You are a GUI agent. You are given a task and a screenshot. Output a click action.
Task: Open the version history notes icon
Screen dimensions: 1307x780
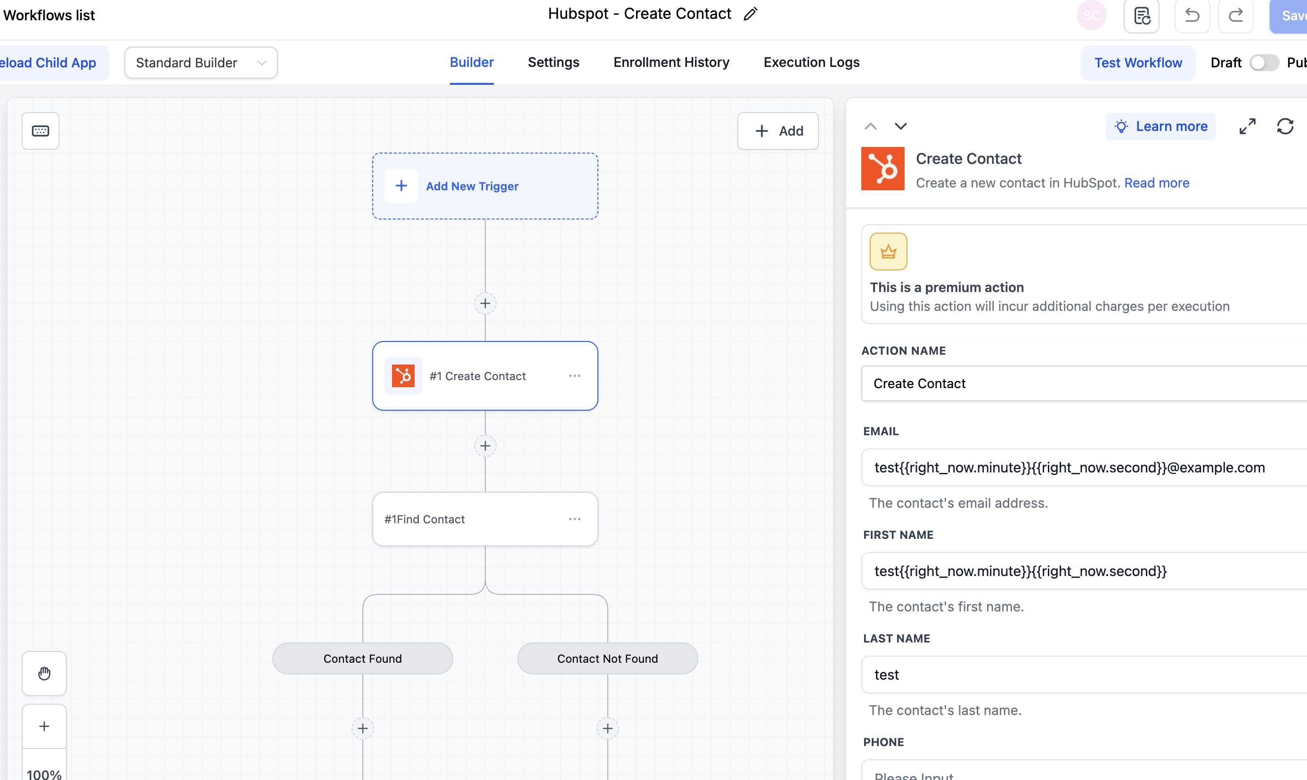click(x=1142, y=16)
